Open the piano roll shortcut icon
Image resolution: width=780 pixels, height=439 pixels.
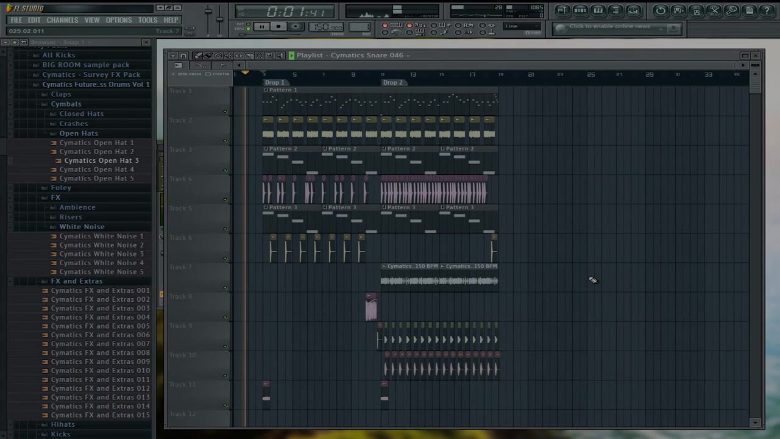(x=598, y=11)
